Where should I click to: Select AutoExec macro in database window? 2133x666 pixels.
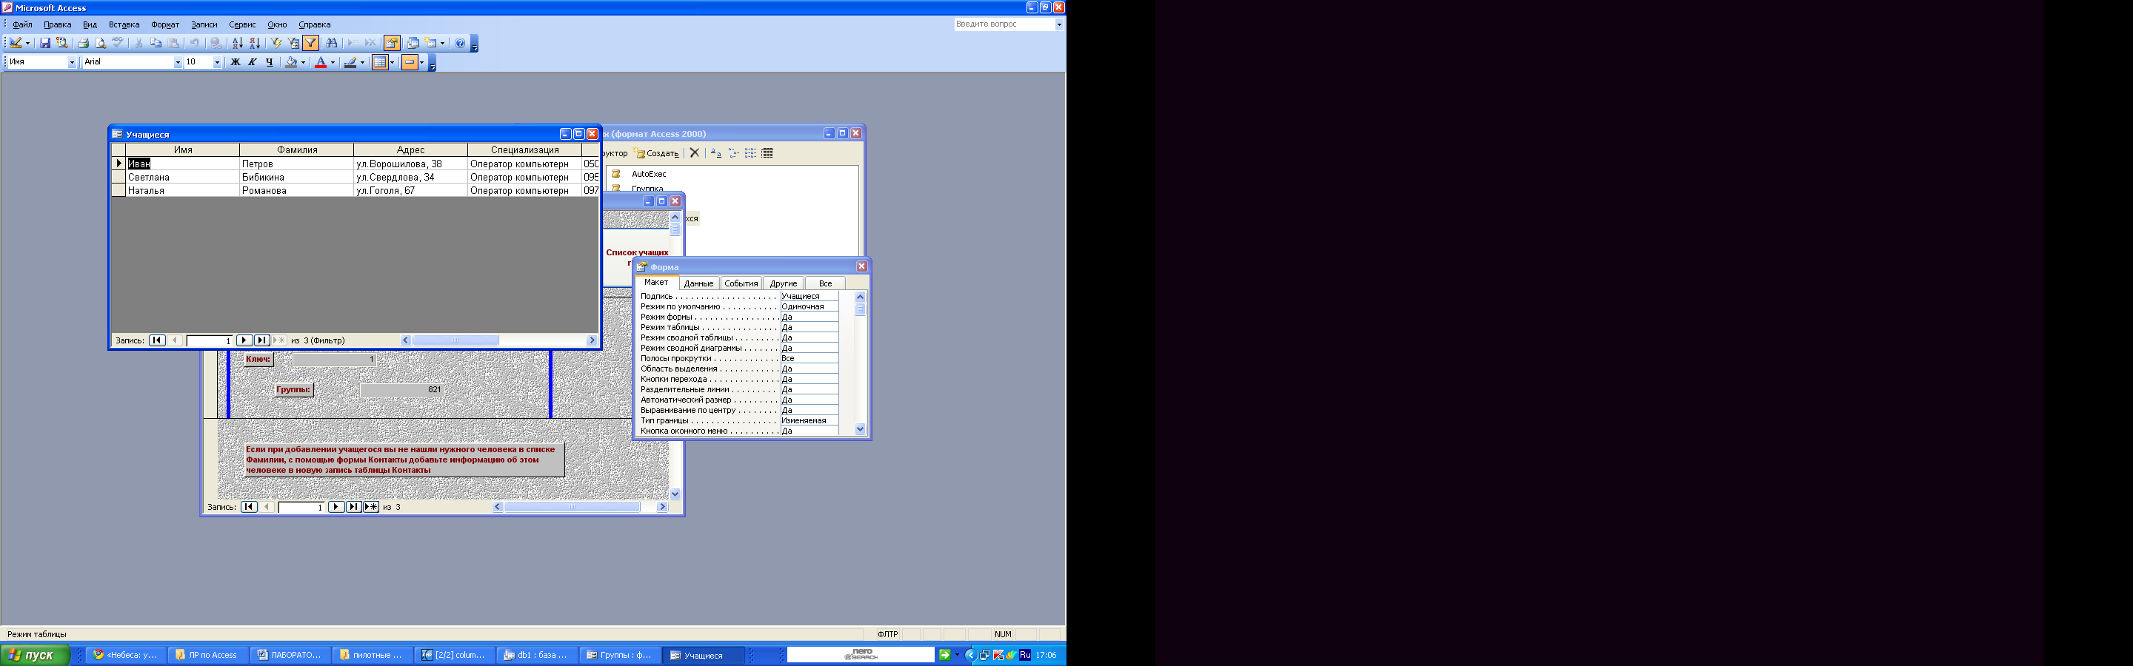(648, 174)
